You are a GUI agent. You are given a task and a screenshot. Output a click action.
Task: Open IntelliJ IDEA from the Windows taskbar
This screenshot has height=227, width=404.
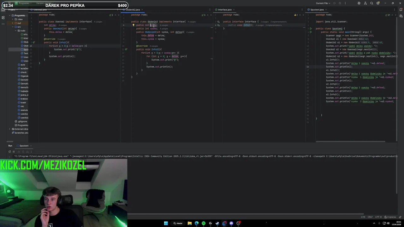click(x=224, y=223)
